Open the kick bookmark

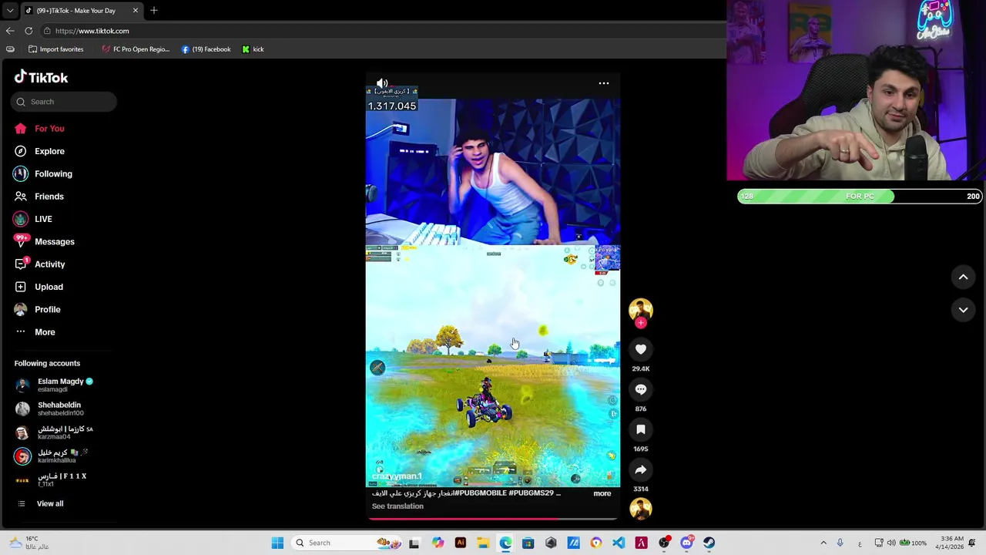click(253, 49)
